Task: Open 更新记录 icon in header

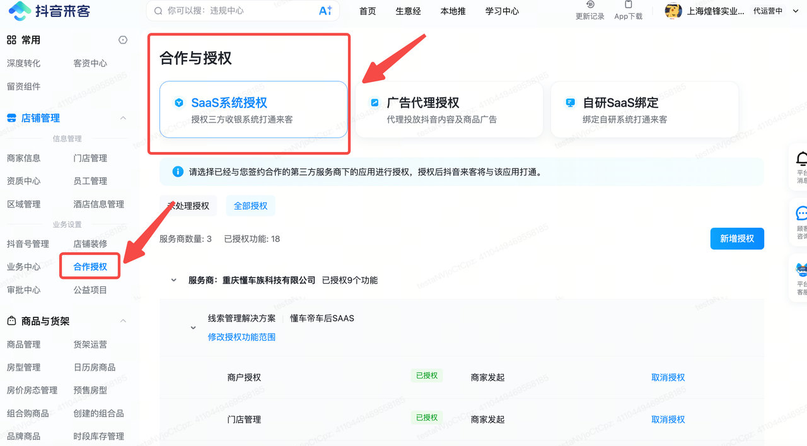Action: click(x=590, y=4)
